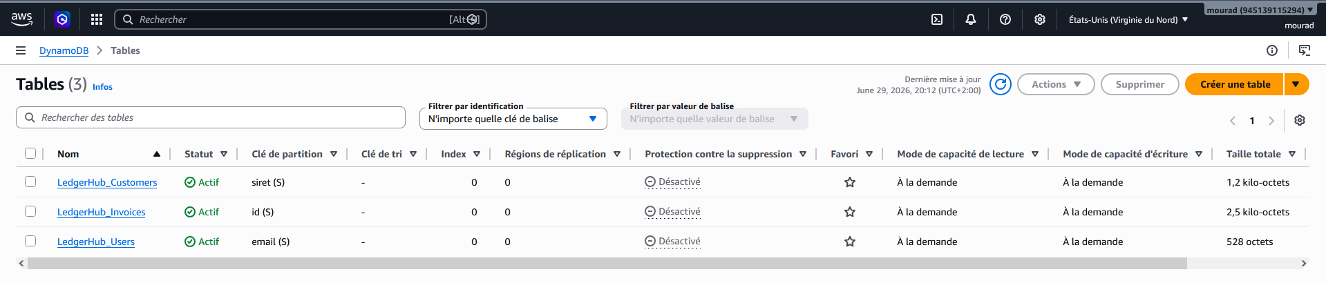This screenshot has width=1326, height=283.
Task: Click the refresh tables icon
Action: click(x=1001, y=84)
